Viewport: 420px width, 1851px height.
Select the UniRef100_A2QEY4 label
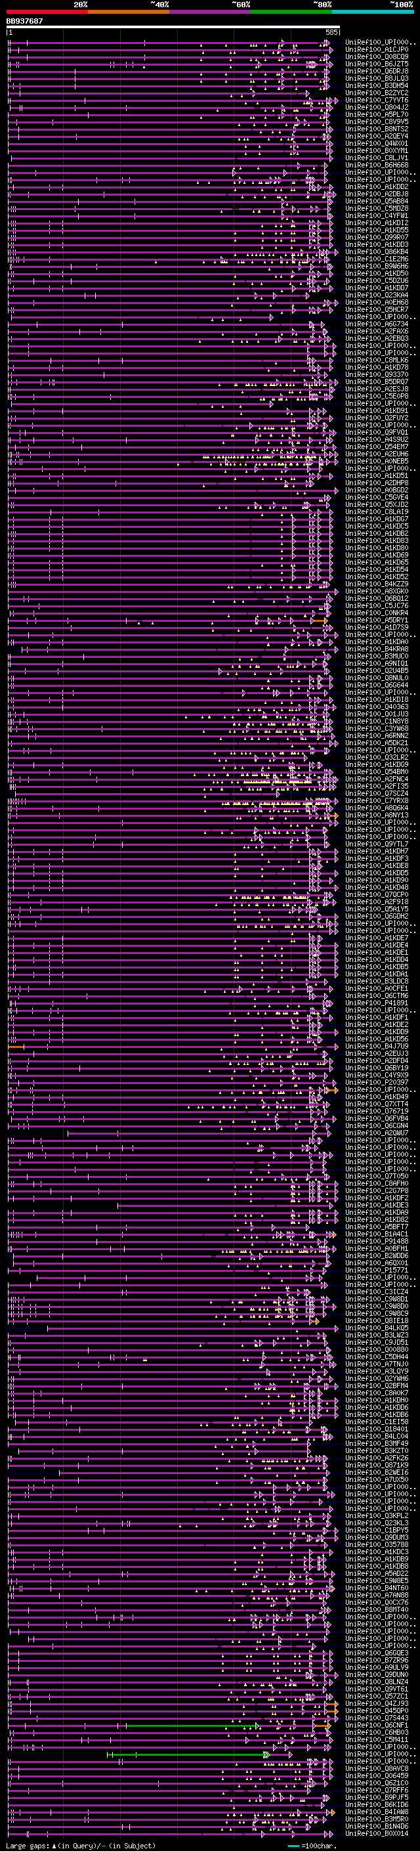377,136
